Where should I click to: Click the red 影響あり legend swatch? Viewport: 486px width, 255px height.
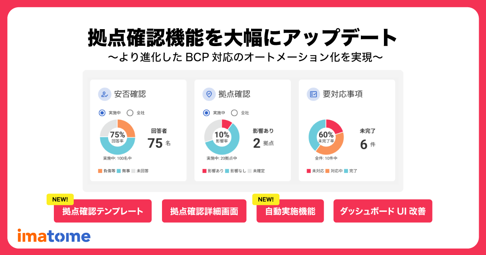pos(205,171)
